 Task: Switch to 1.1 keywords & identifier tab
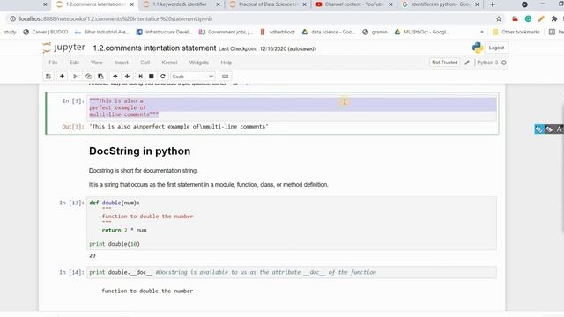click(180, 4)
